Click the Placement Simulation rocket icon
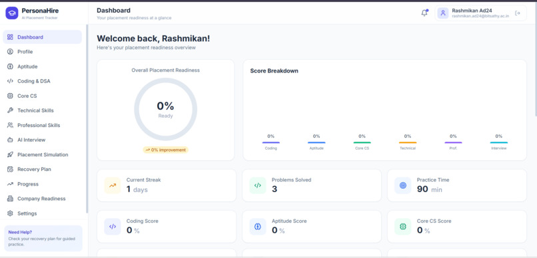Screen dimensions: 537x258 point(10,154)
